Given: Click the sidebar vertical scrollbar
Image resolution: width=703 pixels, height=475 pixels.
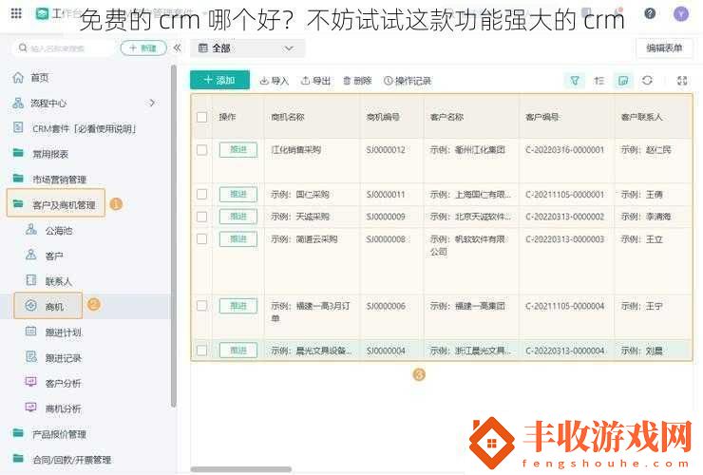Looking at the screenshot, I should tap(174, 236).
